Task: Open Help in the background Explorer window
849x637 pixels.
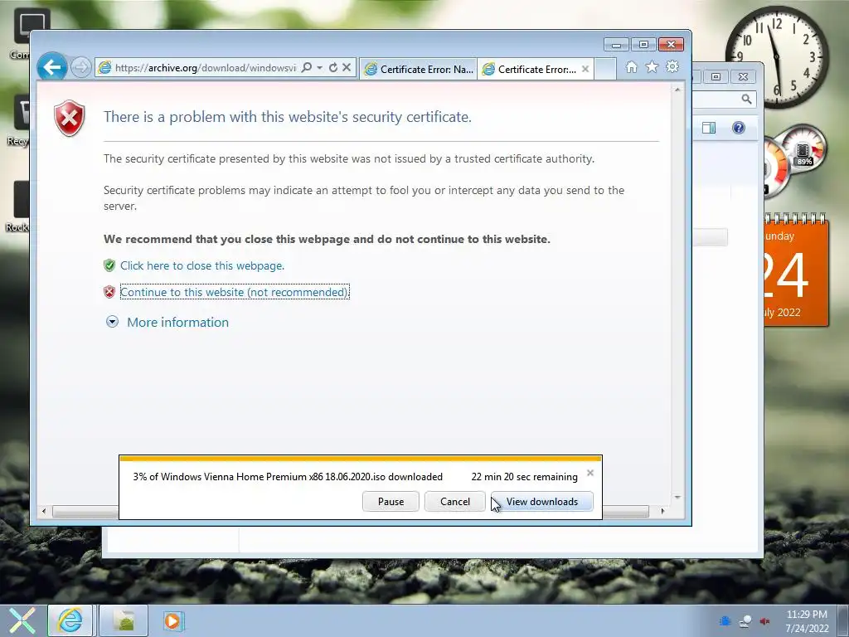Action: pos(739,128)
